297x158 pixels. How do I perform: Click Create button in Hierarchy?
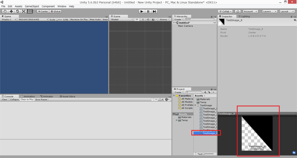tap(179, 19)
